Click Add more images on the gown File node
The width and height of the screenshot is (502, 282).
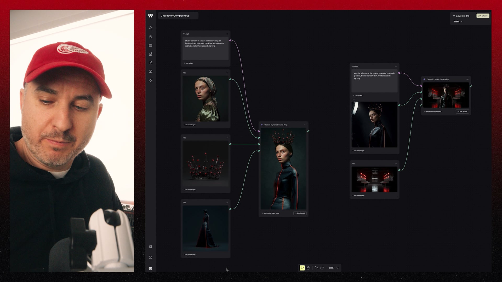189,254
